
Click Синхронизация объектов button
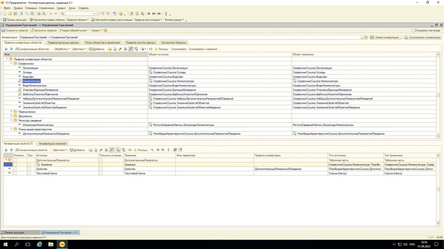pos(33,49)
